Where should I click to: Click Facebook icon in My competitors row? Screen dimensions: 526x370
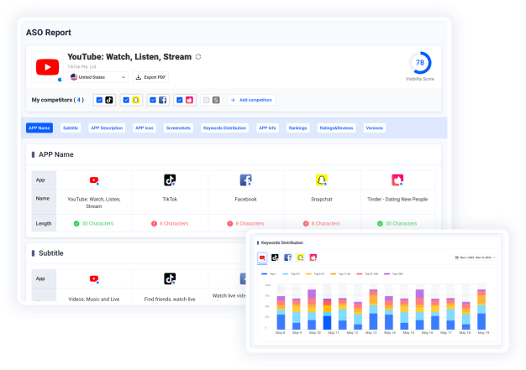pyautogui.click(x=163, y=100)
